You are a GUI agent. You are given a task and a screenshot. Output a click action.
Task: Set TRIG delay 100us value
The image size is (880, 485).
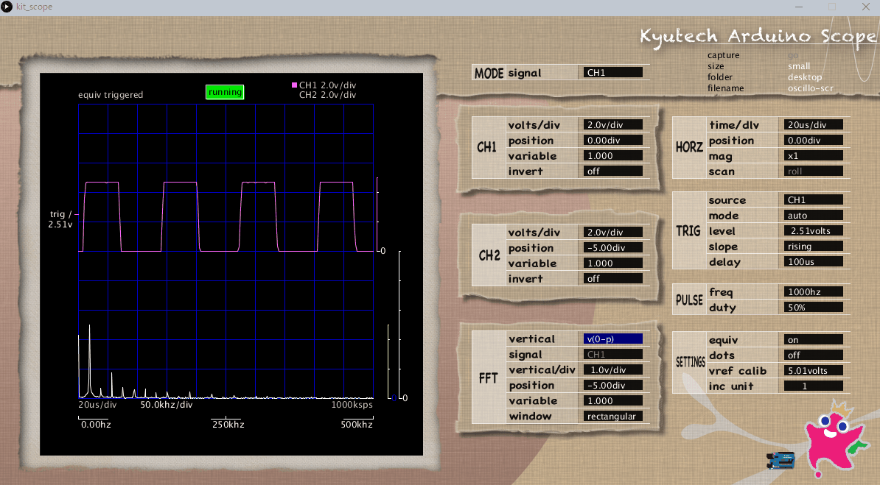pos(813,261)
